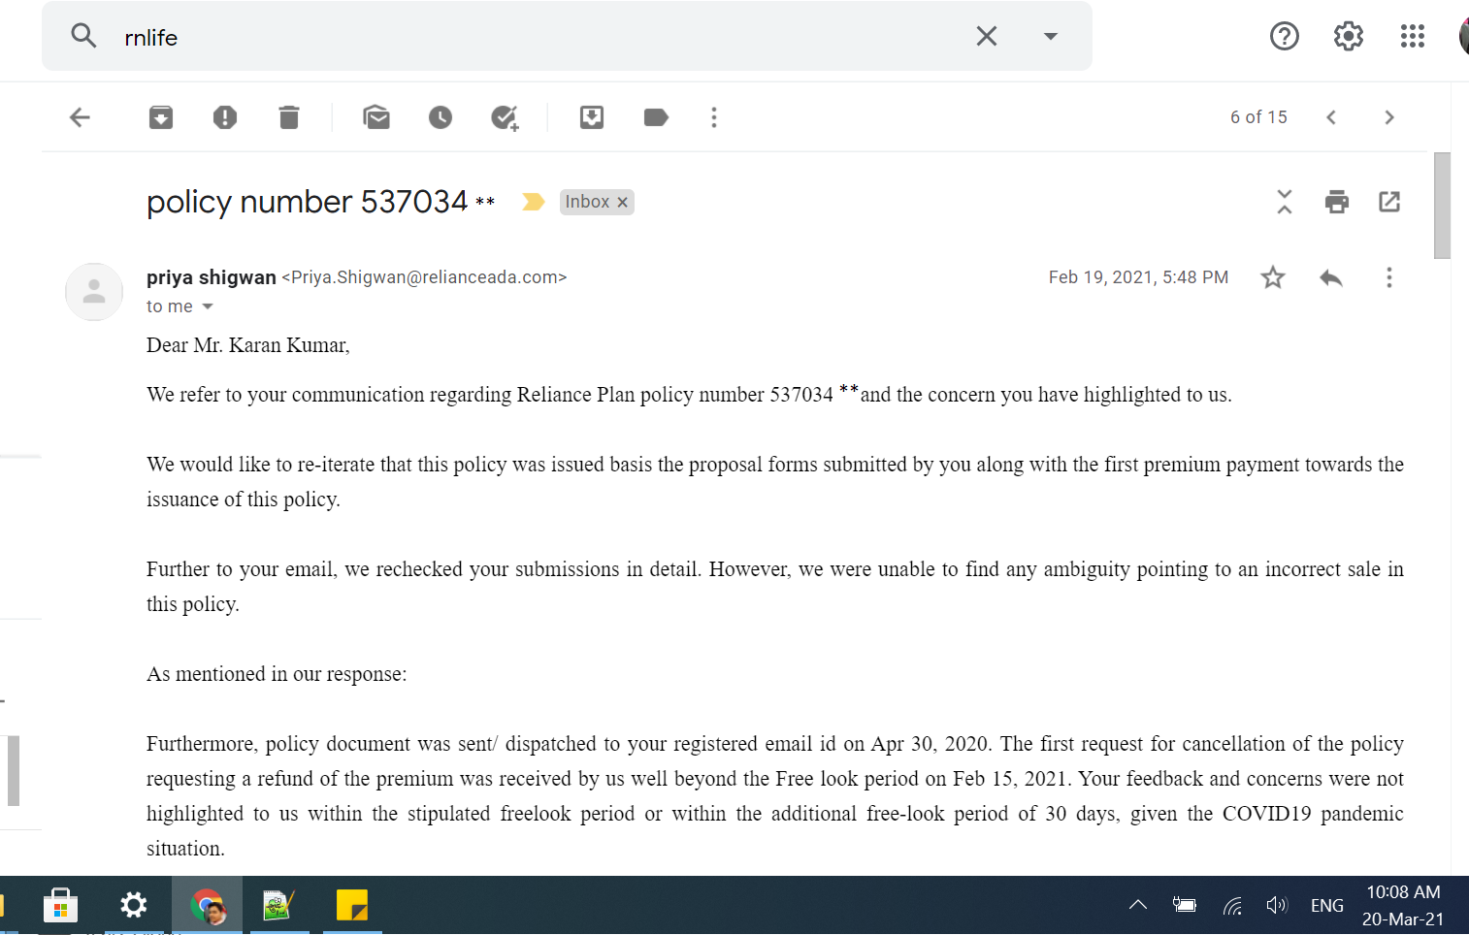Print all messages in conversation
This screenshot has height=935, width=1469.
click(x=1337, y=202)
